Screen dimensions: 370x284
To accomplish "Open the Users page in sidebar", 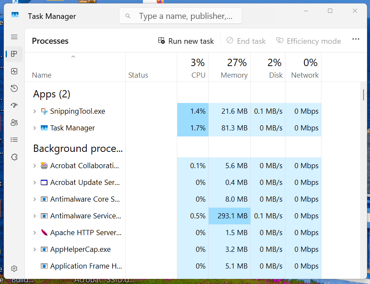I will (x=14, y=123).
